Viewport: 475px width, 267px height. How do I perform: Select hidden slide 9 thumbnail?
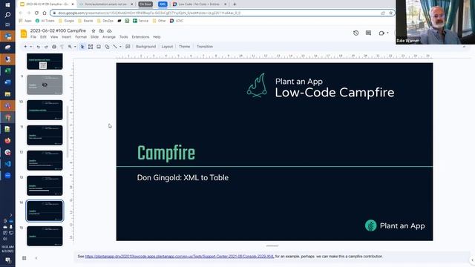[45, 85]
